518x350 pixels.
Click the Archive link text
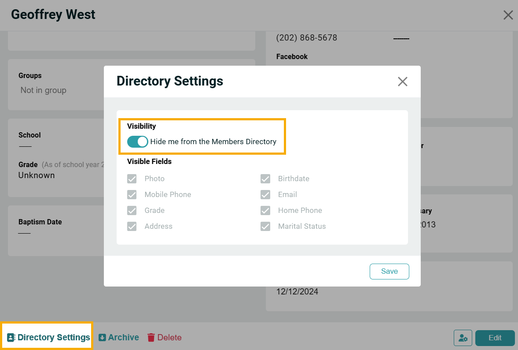[124, 338]
